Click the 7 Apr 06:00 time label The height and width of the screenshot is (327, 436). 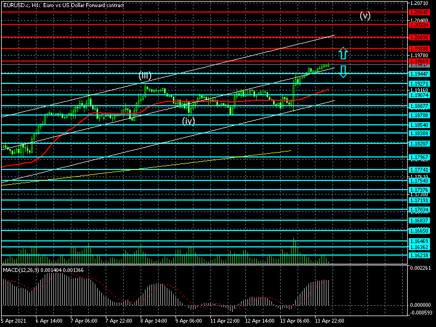[84, 320]
